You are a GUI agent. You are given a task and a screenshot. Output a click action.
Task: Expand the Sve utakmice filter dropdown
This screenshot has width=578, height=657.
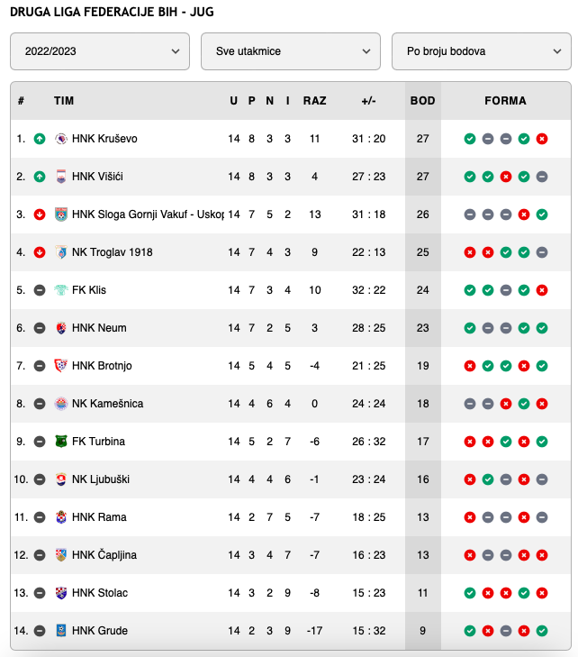pos(291,51)
